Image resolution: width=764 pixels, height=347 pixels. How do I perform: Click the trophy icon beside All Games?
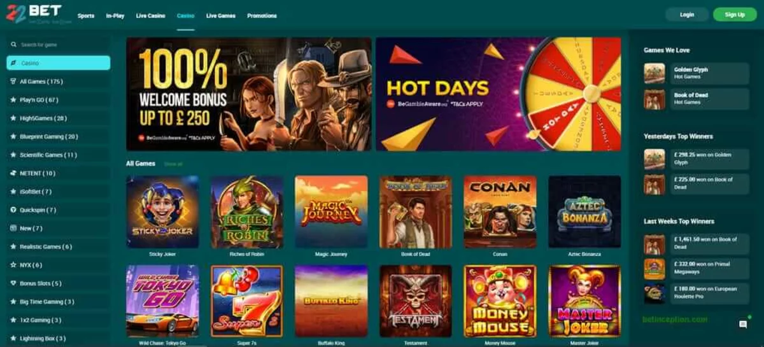click(13, 81)
